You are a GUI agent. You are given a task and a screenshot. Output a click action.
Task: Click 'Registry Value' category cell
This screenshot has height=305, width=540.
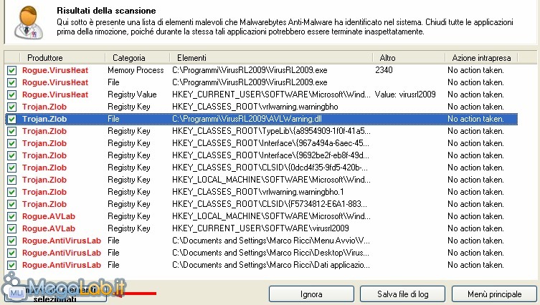(x=132, y=95)
